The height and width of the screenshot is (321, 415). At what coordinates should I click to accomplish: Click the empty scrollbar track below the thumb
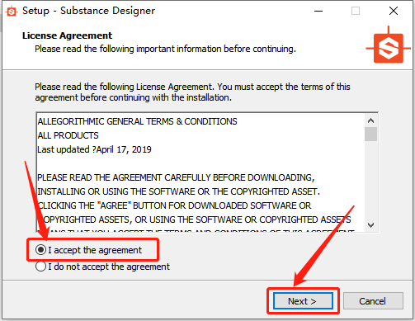tap(370, 180)
